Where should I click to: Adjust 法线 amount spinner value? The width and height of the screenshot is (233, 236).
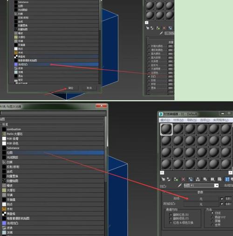click(228, 199)
